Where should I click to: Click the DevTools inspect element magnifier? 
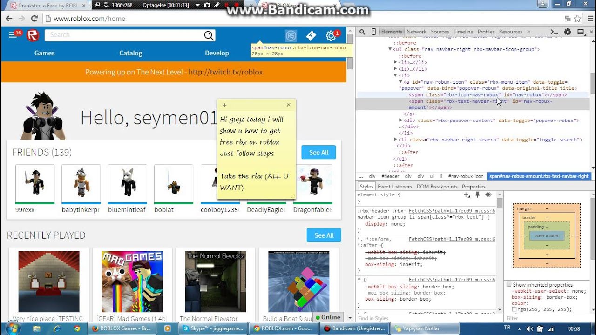click(362, 32)
